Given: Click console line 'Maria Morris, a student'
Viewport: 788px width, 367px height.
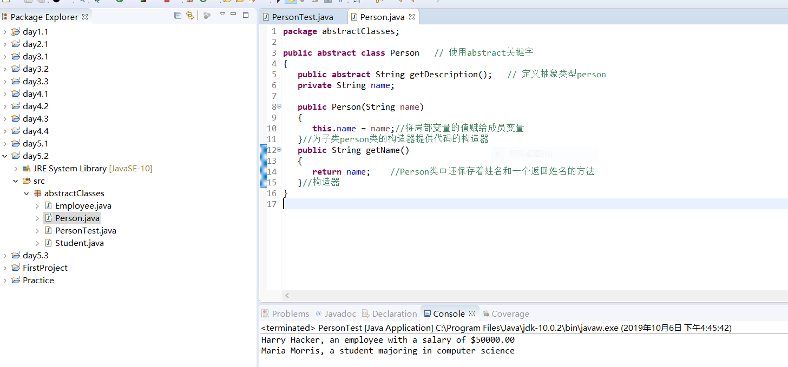Looking at the screenshot, I should (x=388, y=351).
